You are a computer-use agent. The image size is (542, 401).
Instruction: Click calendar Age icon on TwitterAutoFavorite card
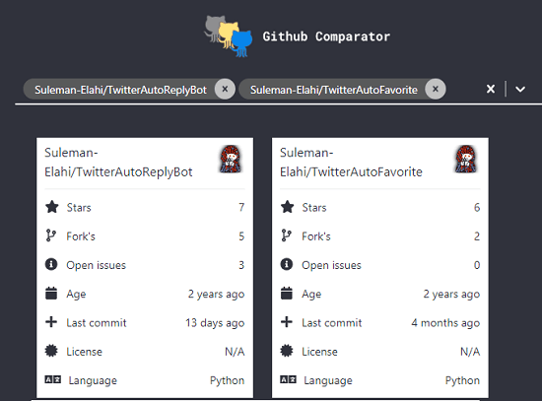287,294
